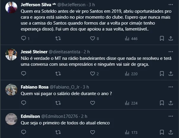Like Jessé Steiner's tweet

point(92,74)
